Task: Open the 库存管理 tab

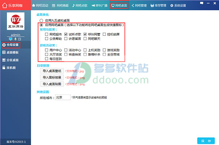Action: click(x=158, y=5)
